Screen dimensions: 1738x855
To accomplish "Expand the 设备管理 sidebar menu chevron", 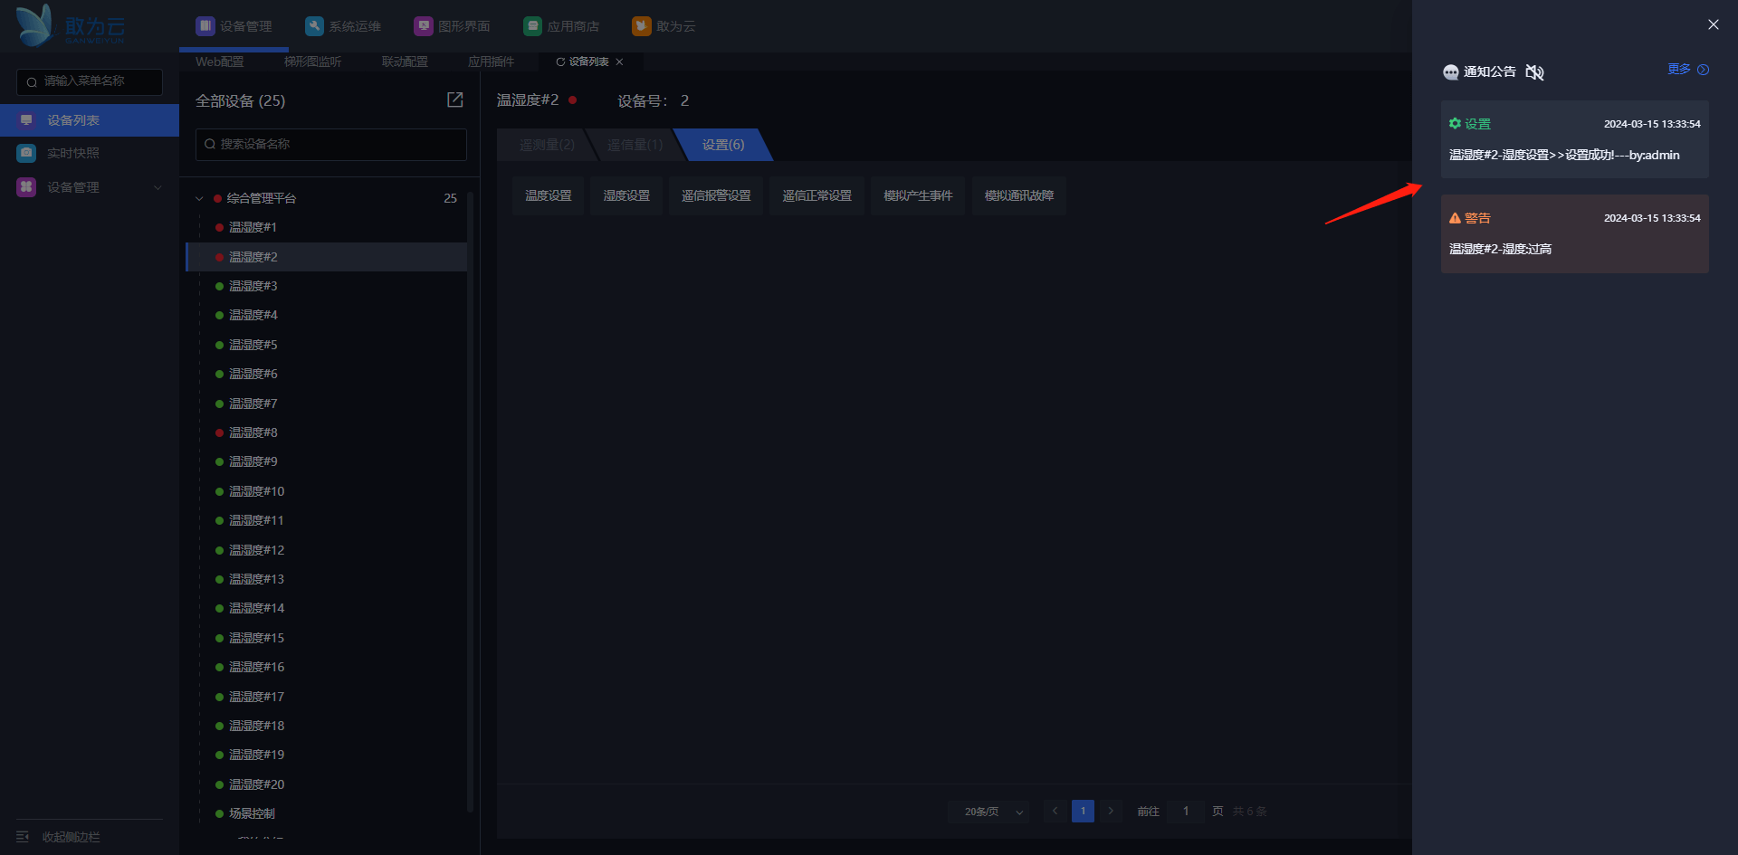I will pos(158,187).
